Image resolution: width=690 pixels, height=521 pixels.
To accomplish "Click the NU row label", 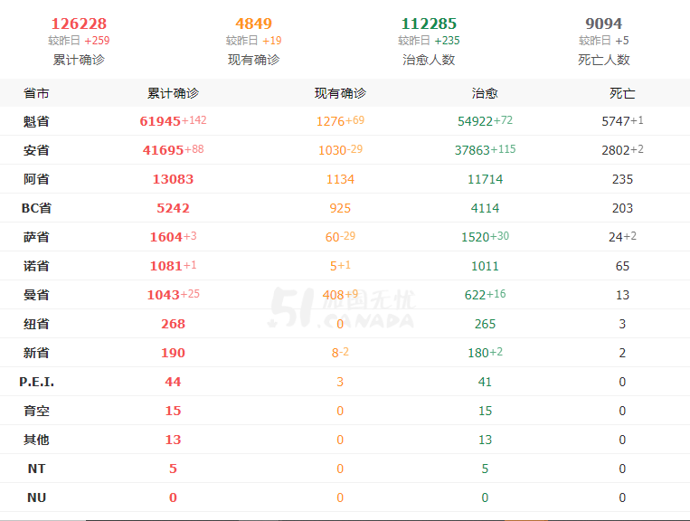I will tap(36, 497).
